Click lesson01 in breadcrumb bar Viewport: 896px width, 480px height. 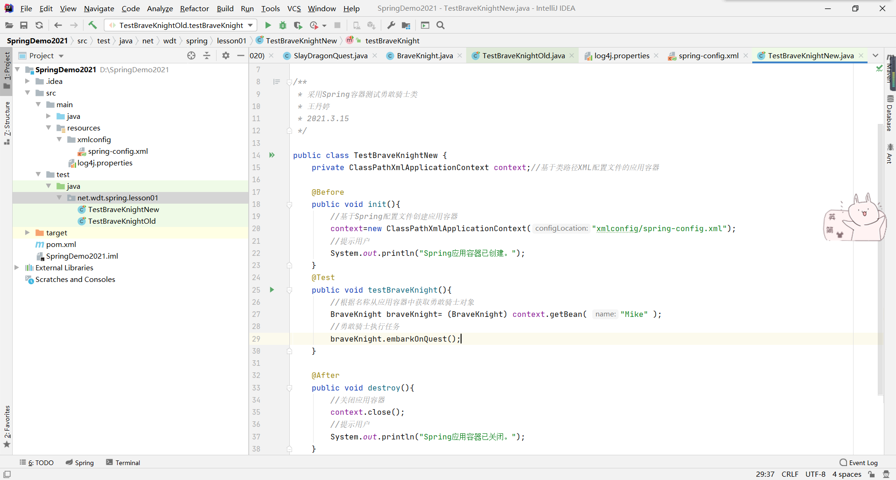[231, 41]
